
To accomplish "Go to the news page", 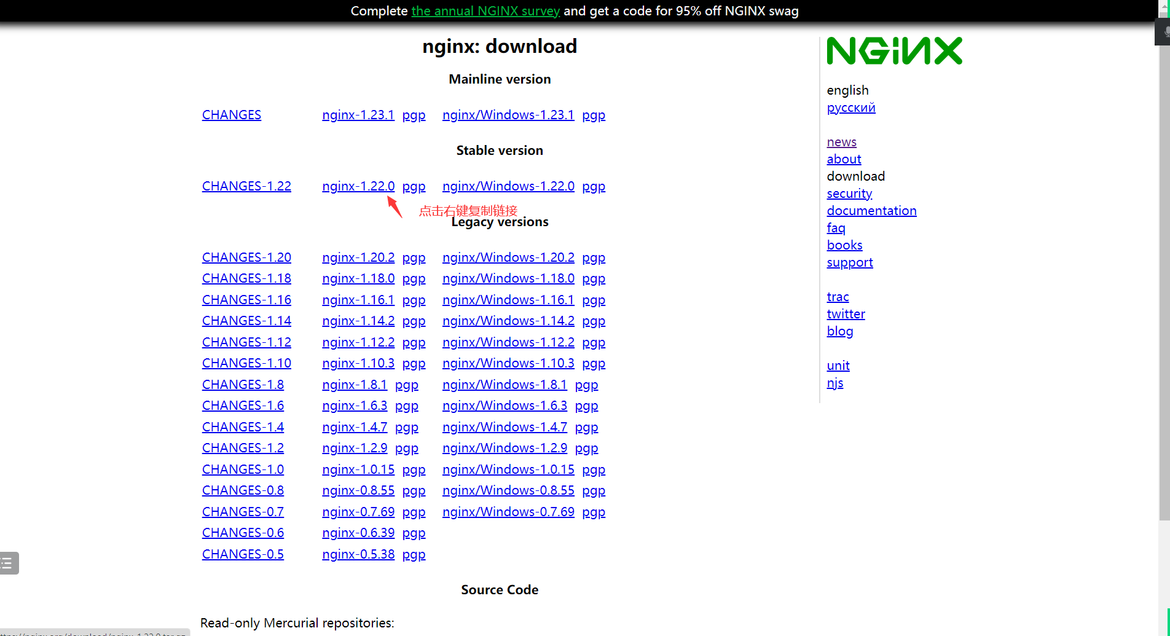I will pos(841,142).
